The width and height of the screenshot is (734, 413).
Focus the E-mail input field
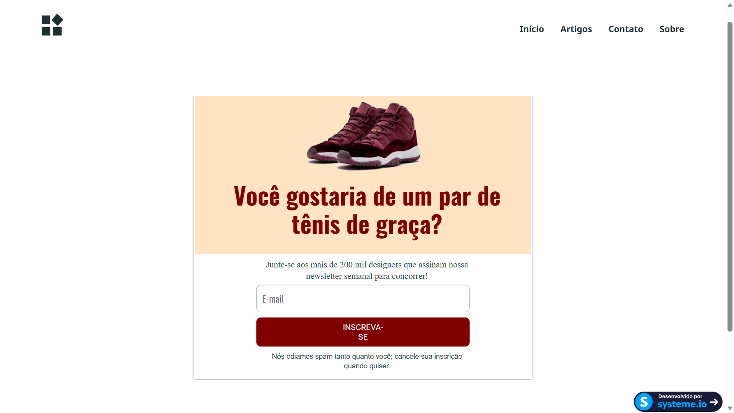tap(363, 298)
